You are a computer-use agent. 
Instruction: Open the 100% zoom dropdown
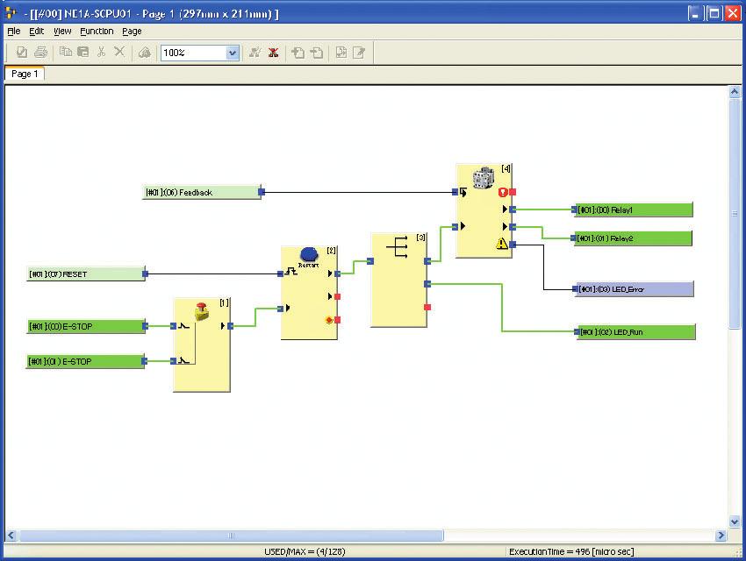pos(233,53)
